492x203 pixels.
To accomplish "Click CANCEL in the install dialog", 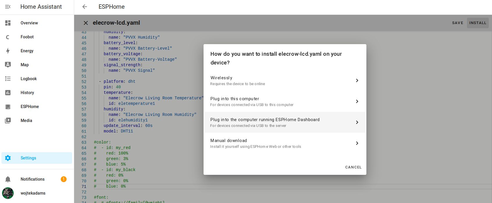I will (x=353, y=167).
